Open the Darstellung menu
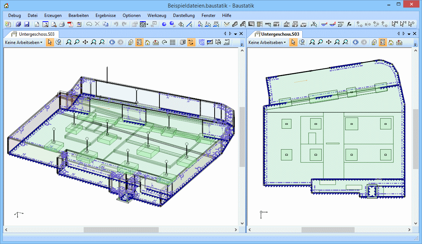Image resolution: width=422 pixels, height=244 pixels. (184, 15)
